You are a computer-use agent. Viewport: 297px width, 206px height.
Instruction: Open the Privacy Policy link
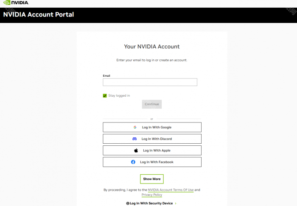[x=152, y=195]
